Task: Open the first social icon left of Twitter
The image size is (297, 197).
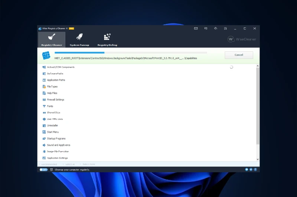Action: tap(247, 170)
